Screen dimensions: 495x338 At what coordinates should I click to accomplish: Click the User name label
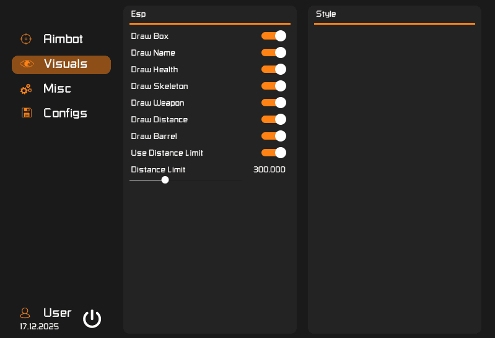57,313
